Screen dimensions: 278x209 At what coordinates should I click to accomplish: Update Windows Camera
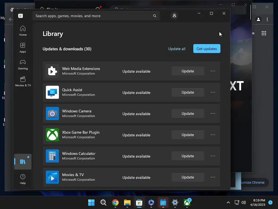pyautogui.click(x=188, y=113)
